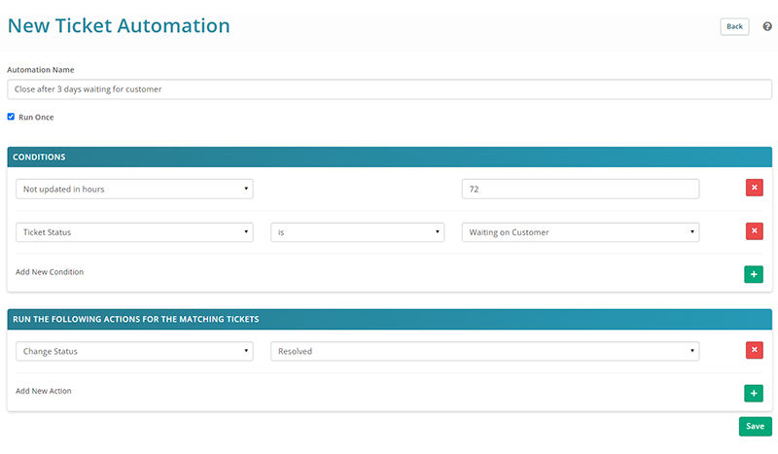This screenshot has height=454, width=778.
Task: Click the Back button
Action: [x=734, y=26]
